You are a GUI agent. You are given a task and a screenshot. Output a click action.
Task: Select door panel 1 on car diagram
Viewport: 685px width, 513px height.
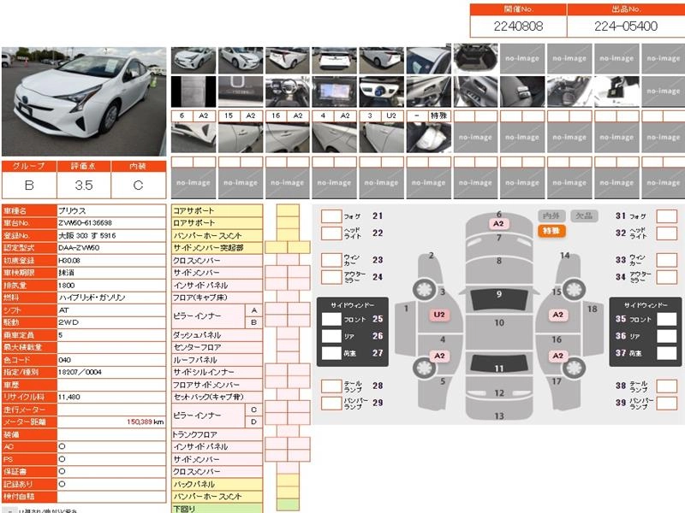pos(405,327)
